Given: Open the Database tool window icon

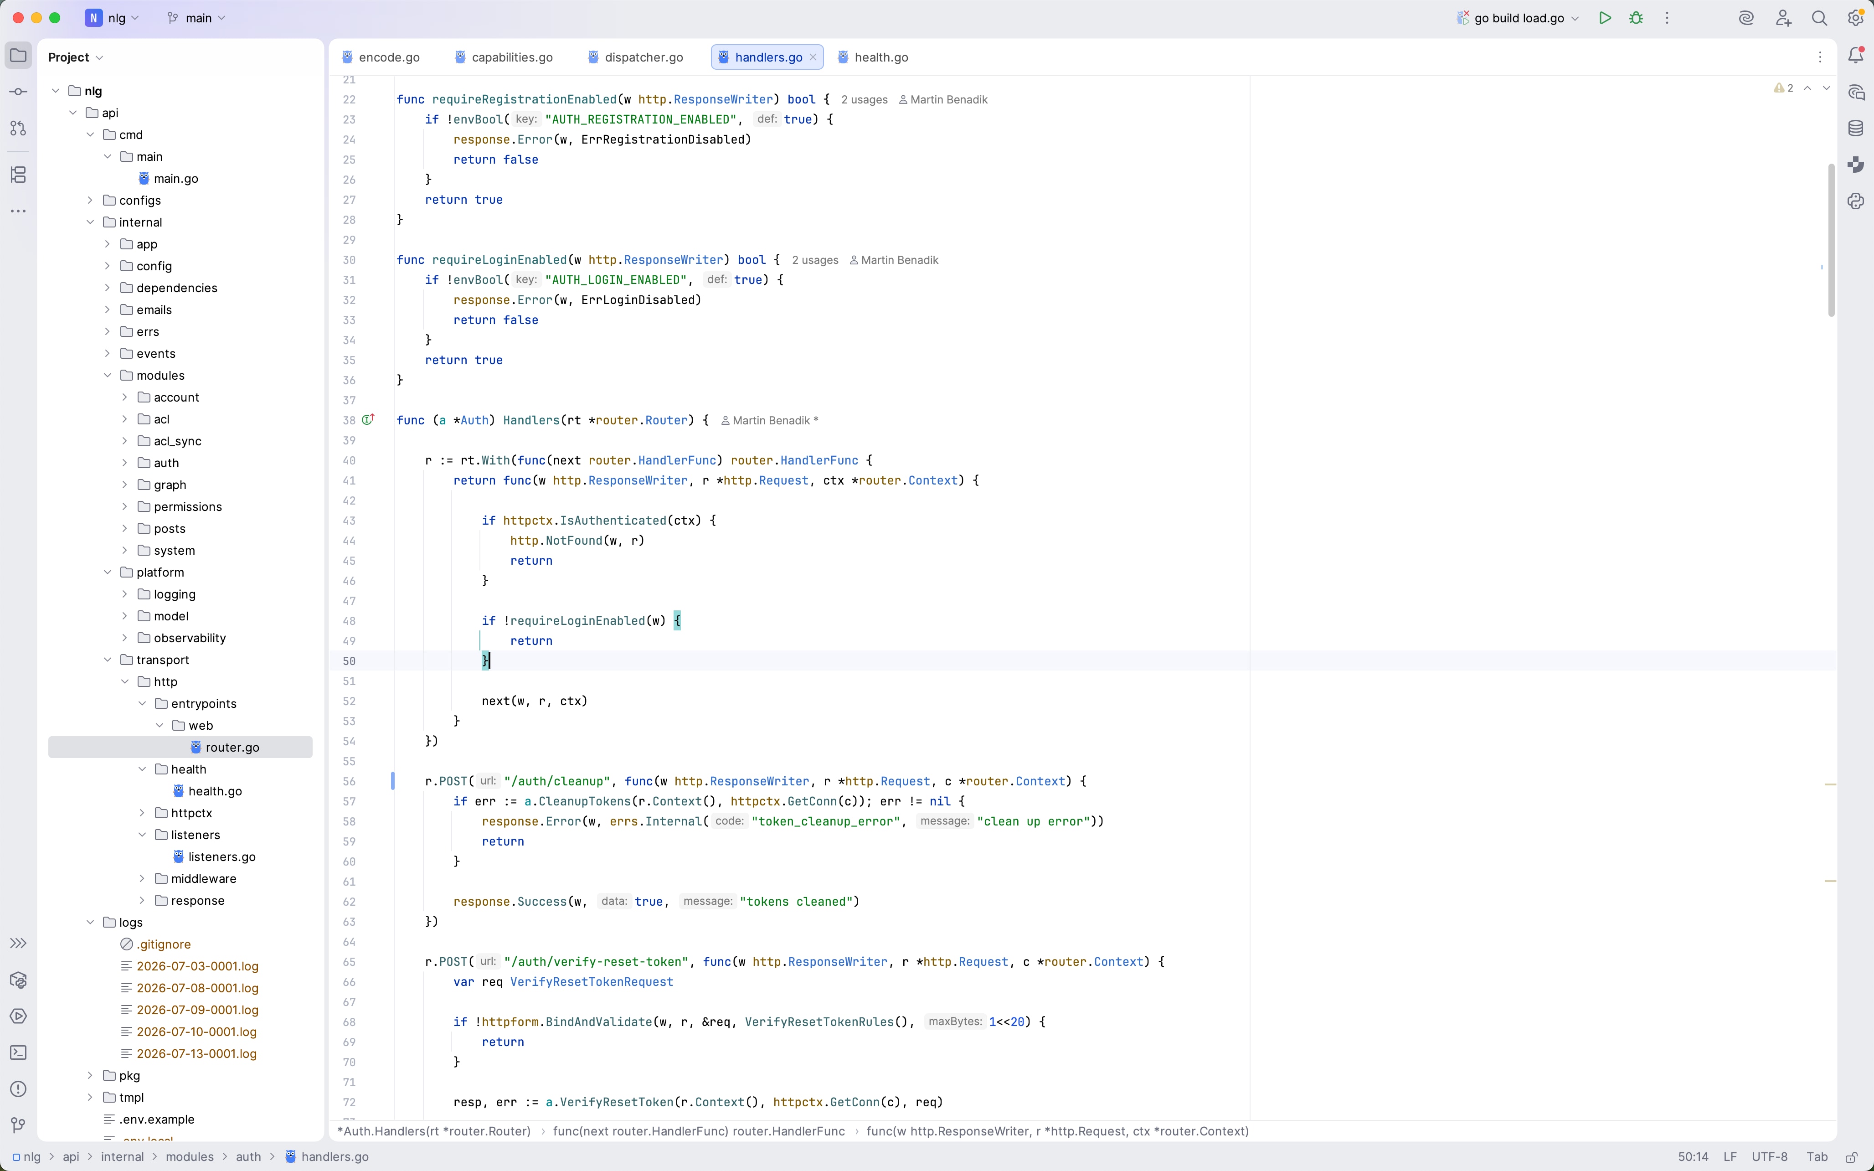Looking at the screenshot, I should (x=1856, y=129).
